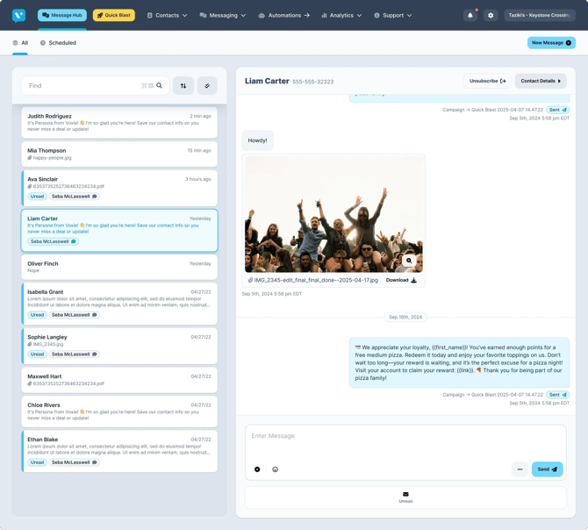Click the magnifier icon on the photo
Image resolution: width=588 pixels, height=530 pixels.
409,261
